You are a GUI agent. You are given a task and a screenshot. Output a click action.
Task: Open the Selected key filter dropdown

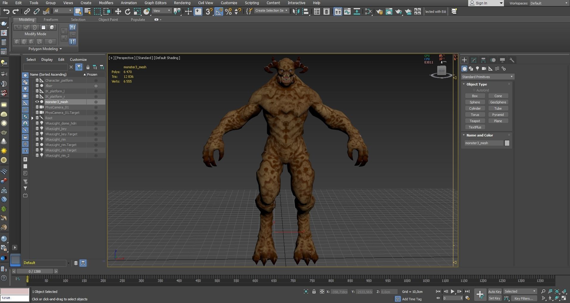pyautogui.click(x=520, y=291)
